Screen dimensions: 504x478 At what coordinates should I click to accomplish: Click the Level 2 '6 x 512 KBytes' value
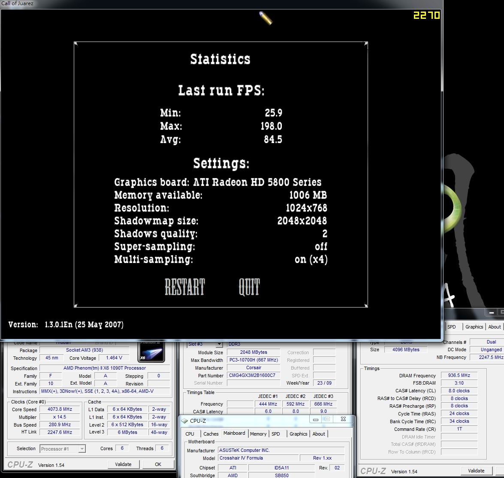127,424
